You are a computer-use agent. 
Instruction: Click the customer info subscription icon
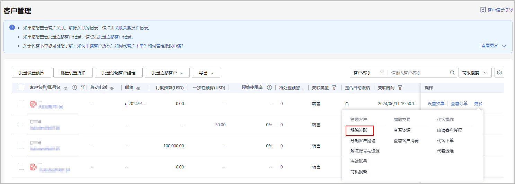click(x=483, y=10)
